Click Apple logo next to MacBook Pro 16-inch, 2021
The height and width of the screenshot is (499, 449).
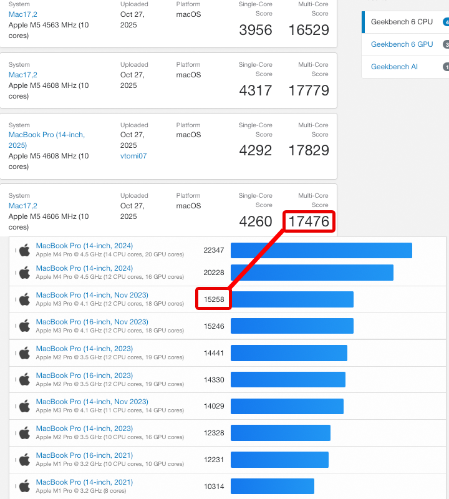click(24, 460)
